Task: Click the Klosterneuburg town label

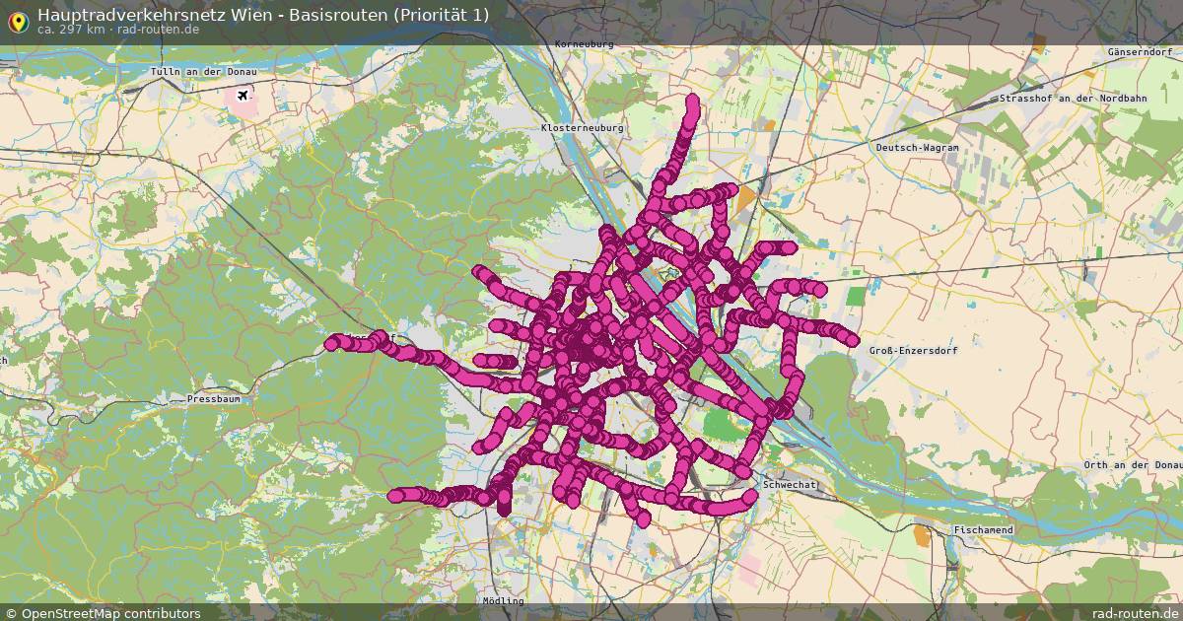Action: pyautogui.click(x=582, y=128)
